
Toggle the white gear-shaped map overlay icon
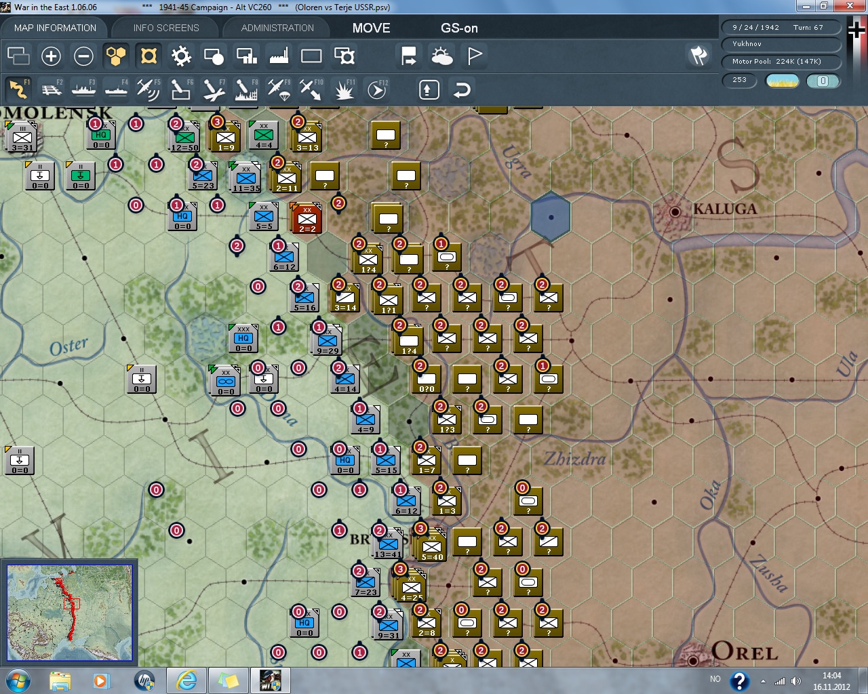click(x=181, y=56)
